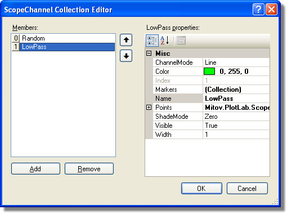Click the dialog resize grip corner

[275, 202]
